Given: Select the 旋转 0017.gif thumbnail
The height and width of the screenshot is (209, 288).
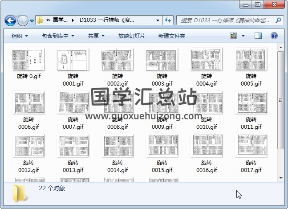Looking at the screenshot, I should (251, 146).
